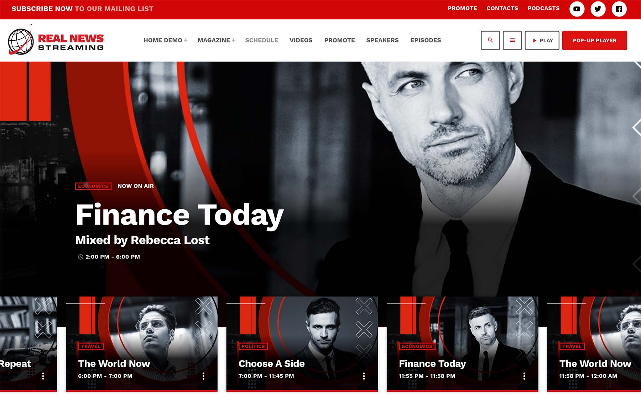Open the Facebook social icon
This screenshot has height=406, width=641.
point(619,9)
